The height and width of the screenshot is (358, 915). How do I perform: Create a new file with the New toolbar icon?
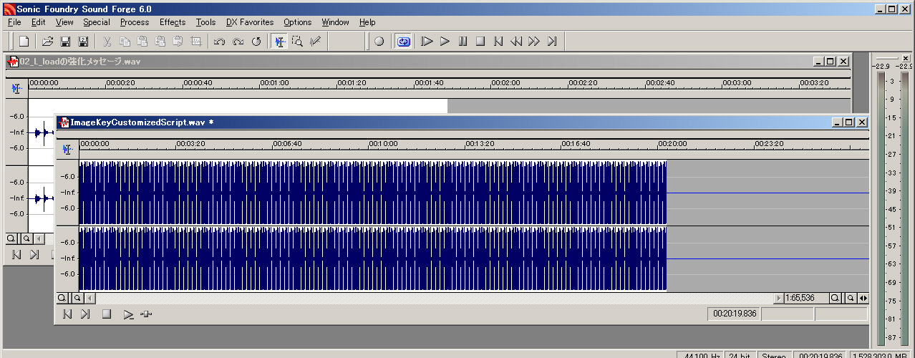pos(24,42)
